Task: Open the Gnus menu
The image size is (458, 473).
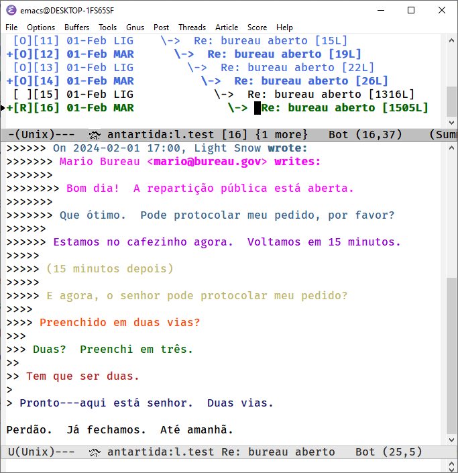Action: pos(135,28)
